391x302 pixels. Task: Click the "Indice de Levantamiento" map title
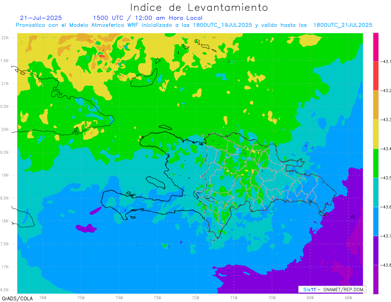pos(199,7)
